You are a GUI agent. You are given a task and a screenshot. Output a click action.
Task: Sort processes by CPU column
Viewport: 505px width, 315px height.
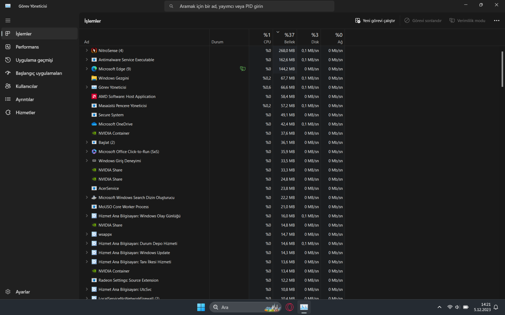(261, 37)
